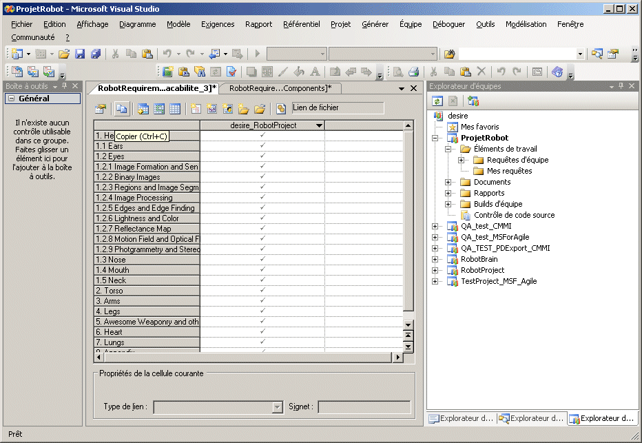Click the Save icon in the main toolbar
642x443 pixels.
coord(80,54)
